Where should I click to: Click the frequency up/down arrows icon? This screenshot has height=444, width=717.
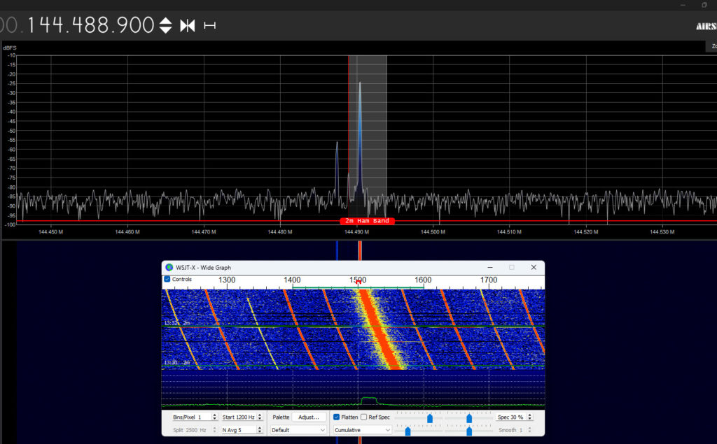point(165,26)
